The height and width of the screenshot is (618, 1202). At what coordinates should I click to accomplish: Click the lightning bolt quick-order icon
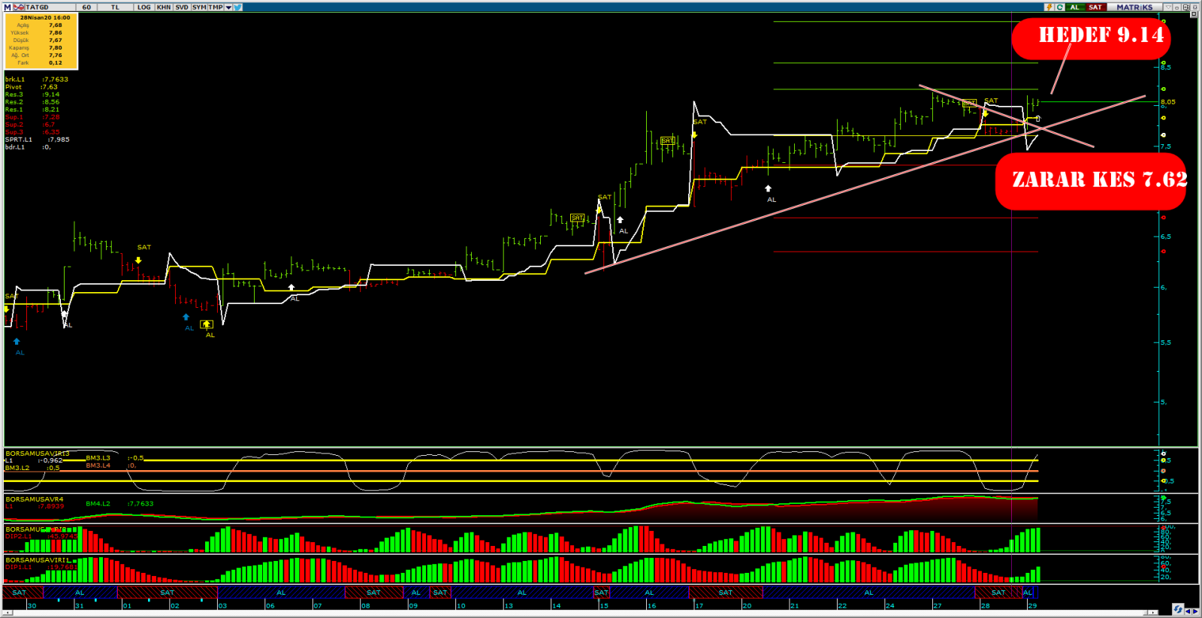point(1049,7)
